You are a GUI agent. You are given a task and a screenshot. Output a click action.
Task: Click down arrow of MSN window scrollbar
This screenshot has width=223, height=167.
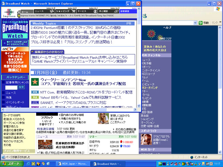pos(220,152)
